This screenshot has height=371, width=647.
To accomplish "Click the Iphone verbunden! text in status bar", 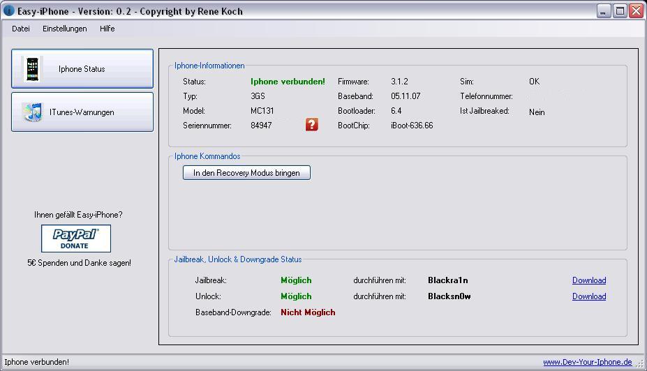I will (x=36, y=362).
